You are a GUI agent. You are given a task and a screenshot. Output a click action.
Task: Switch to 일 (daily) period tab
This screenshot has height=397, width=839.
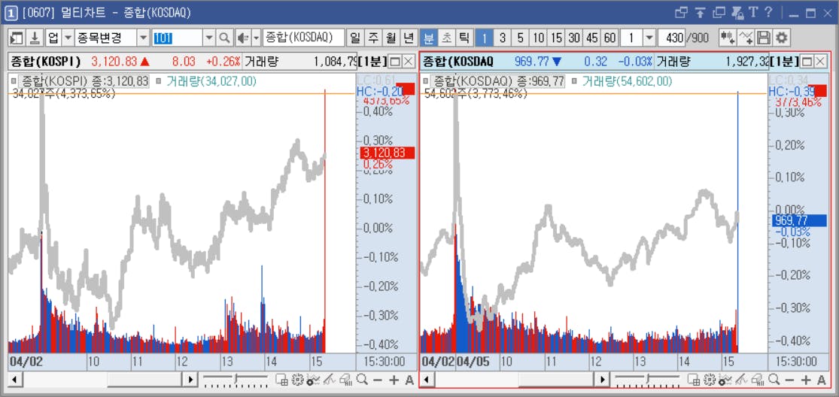(354, 38)
